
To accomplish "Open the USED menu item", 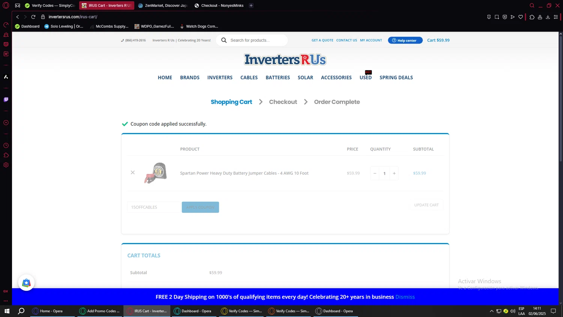I will (366, 77).
